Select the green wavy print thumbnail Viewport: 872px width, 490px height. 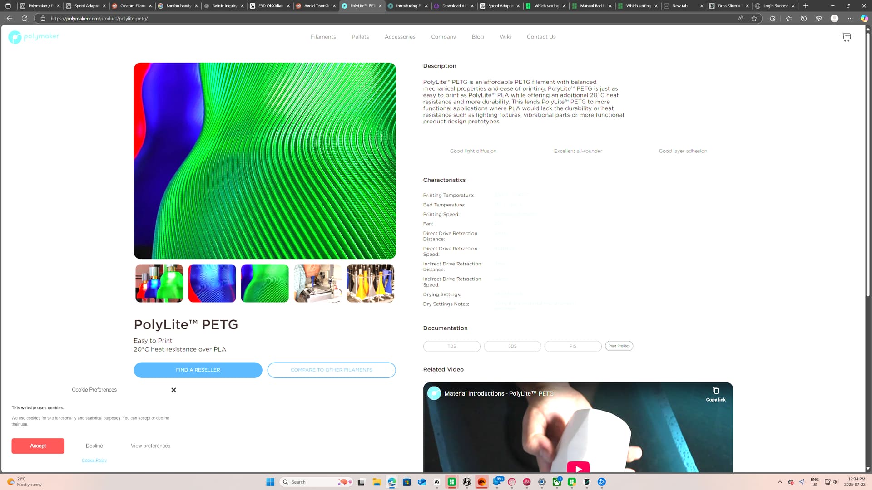(x=265, y=283)
